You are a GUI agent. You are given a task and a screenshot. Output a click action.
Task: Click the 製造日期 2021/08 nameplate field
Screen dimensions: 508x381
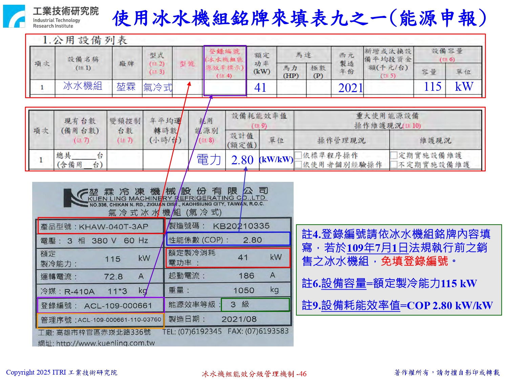(228, 319)
